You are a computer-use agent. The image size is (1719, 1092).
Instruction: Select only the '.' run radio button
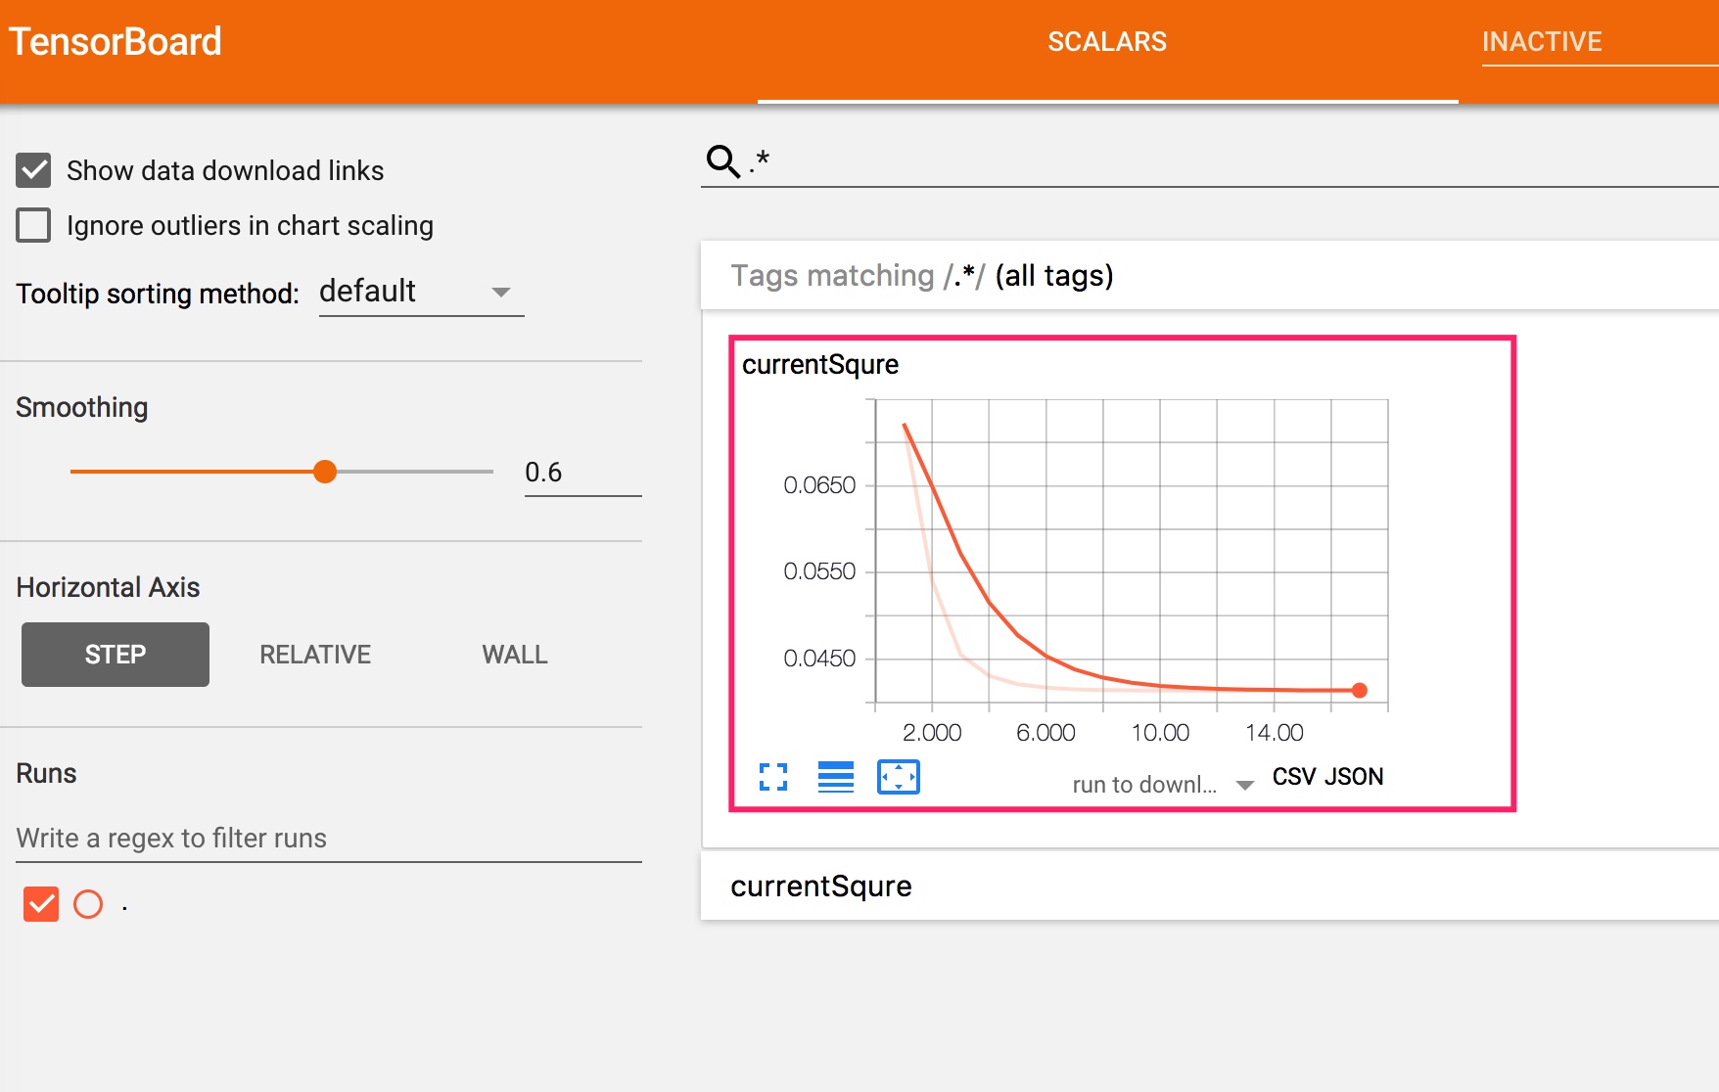pos(88,904)
